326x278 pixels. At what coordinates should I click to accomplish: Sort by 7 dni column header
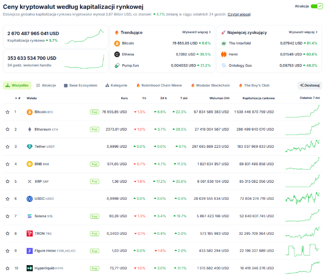(x=184, y=98)
